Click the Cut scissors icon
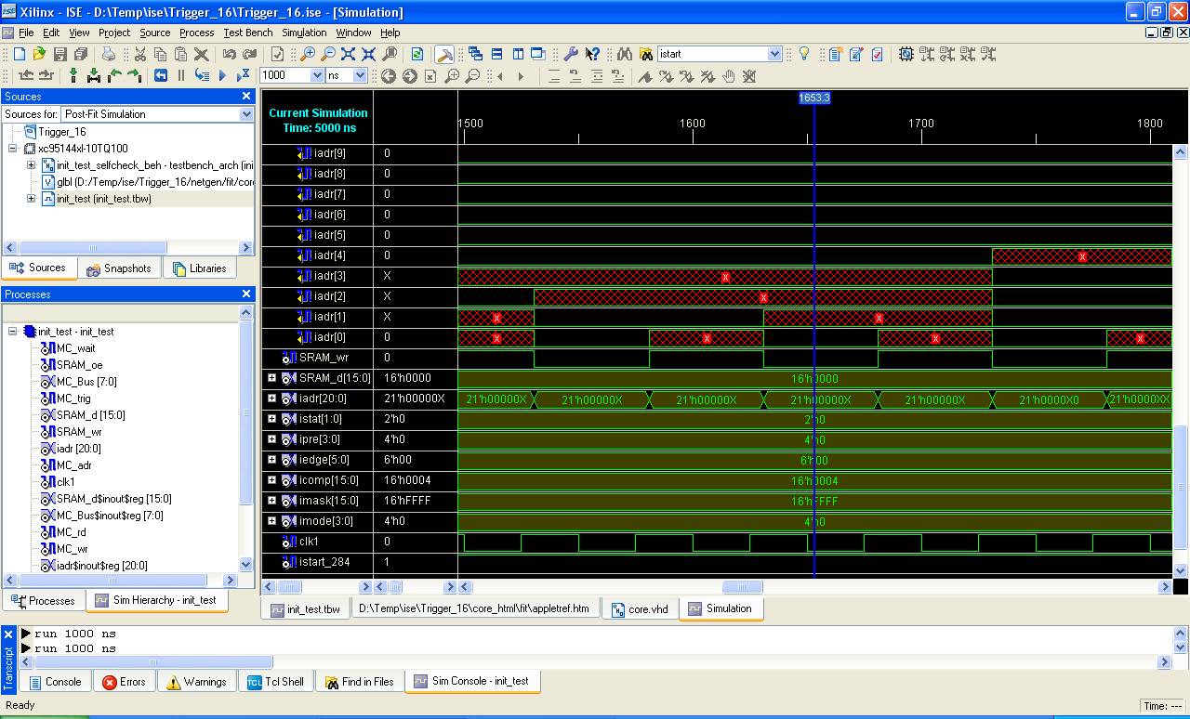The width and height of the screenshot is (1190, 719). 140,54
